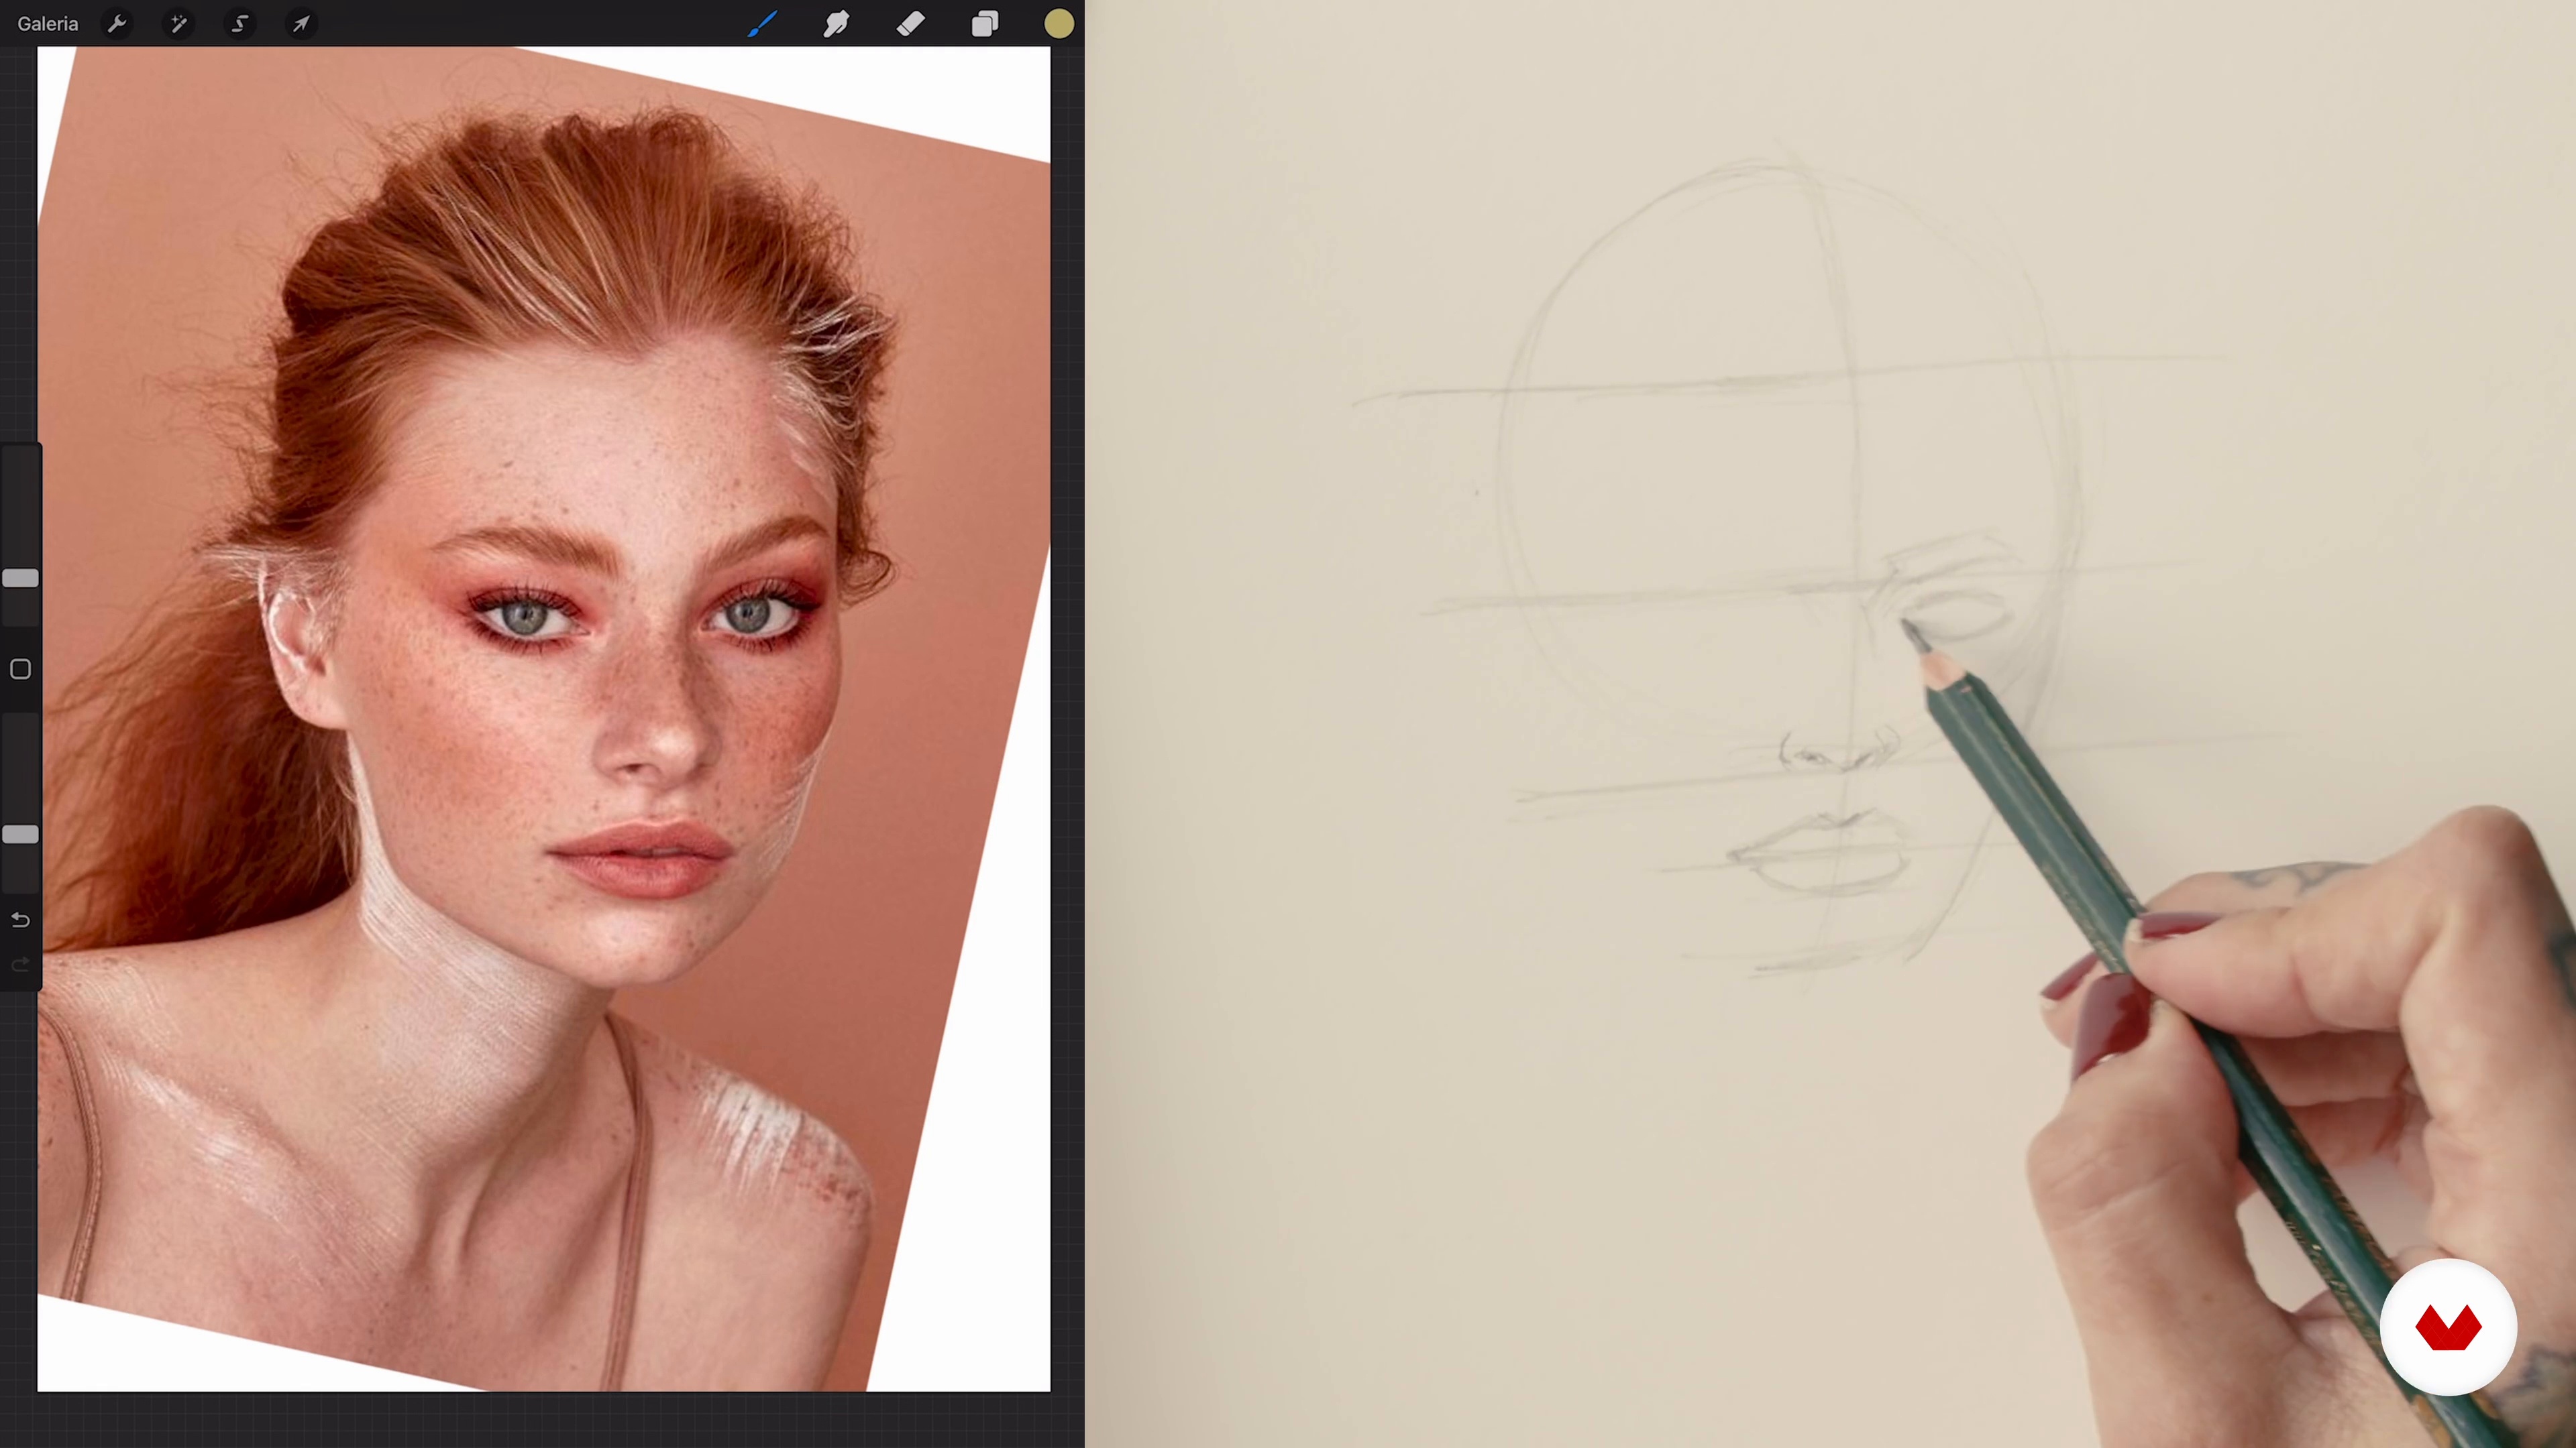
Task: Activate the Selection S-ribbon tool
Action: (240, 24)
